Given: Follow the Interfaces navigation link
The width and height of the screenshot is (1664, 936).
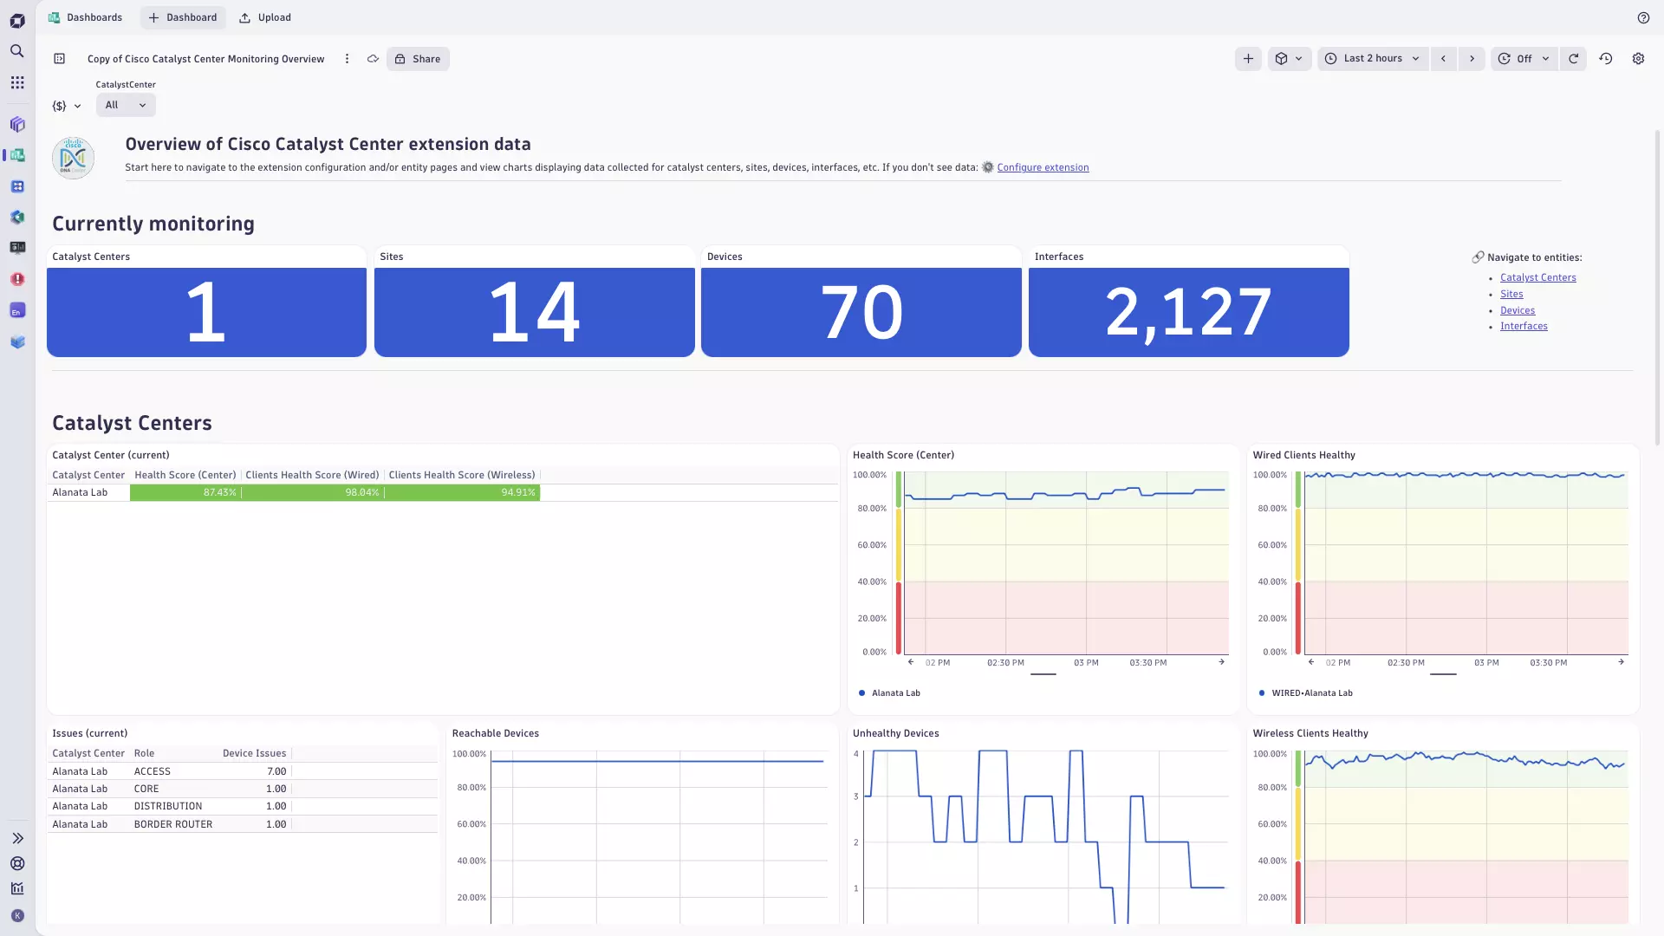Looking at the screenshot, I should (x=1524, y=326).
